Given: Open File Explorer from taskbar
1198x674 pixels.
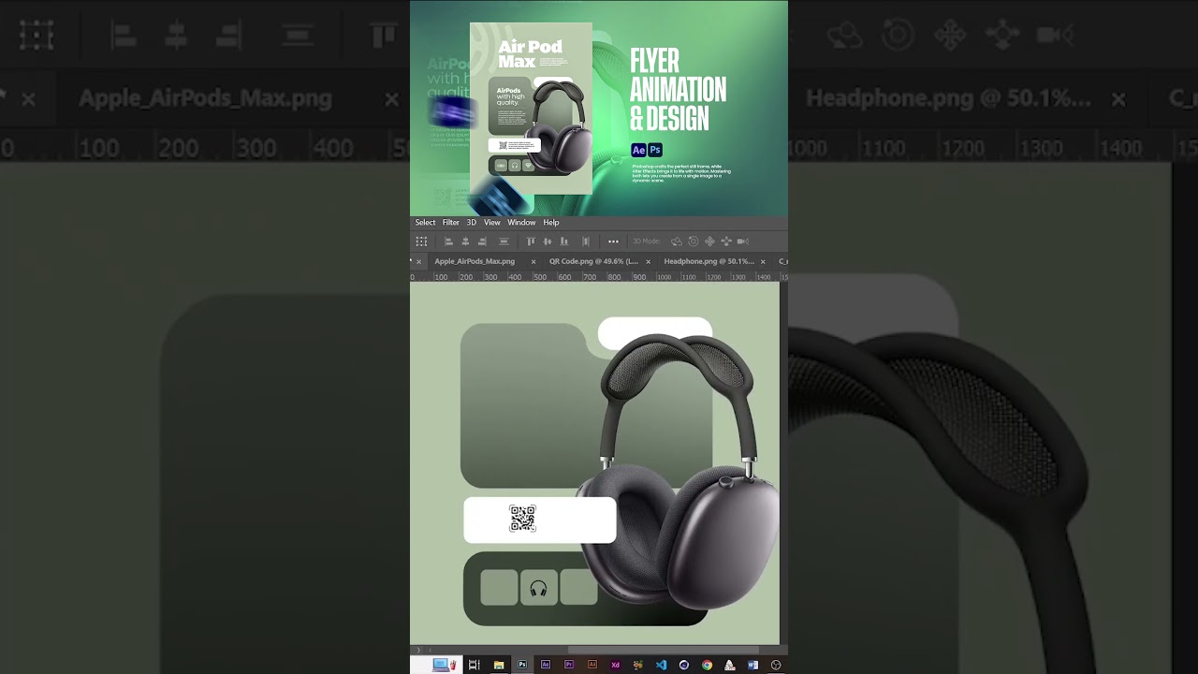Looking at the screenshot, I should [x=499, y=665].
